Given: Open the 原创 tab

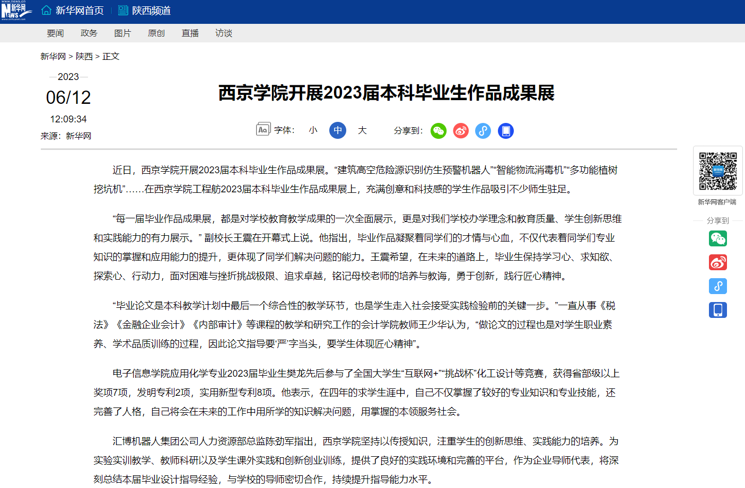Looking at the screenshot, I should (156, 33).
